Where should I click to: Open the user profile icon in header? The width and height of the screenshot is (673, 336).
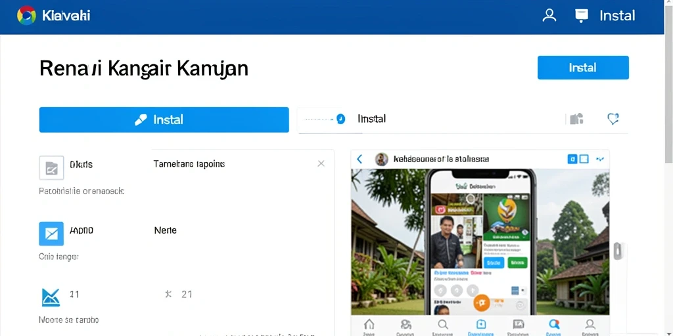549,16
